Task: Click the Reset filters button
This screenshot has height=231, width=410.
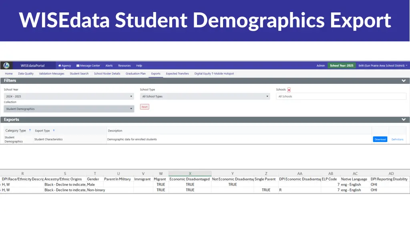Action: [x=145, y=107]
